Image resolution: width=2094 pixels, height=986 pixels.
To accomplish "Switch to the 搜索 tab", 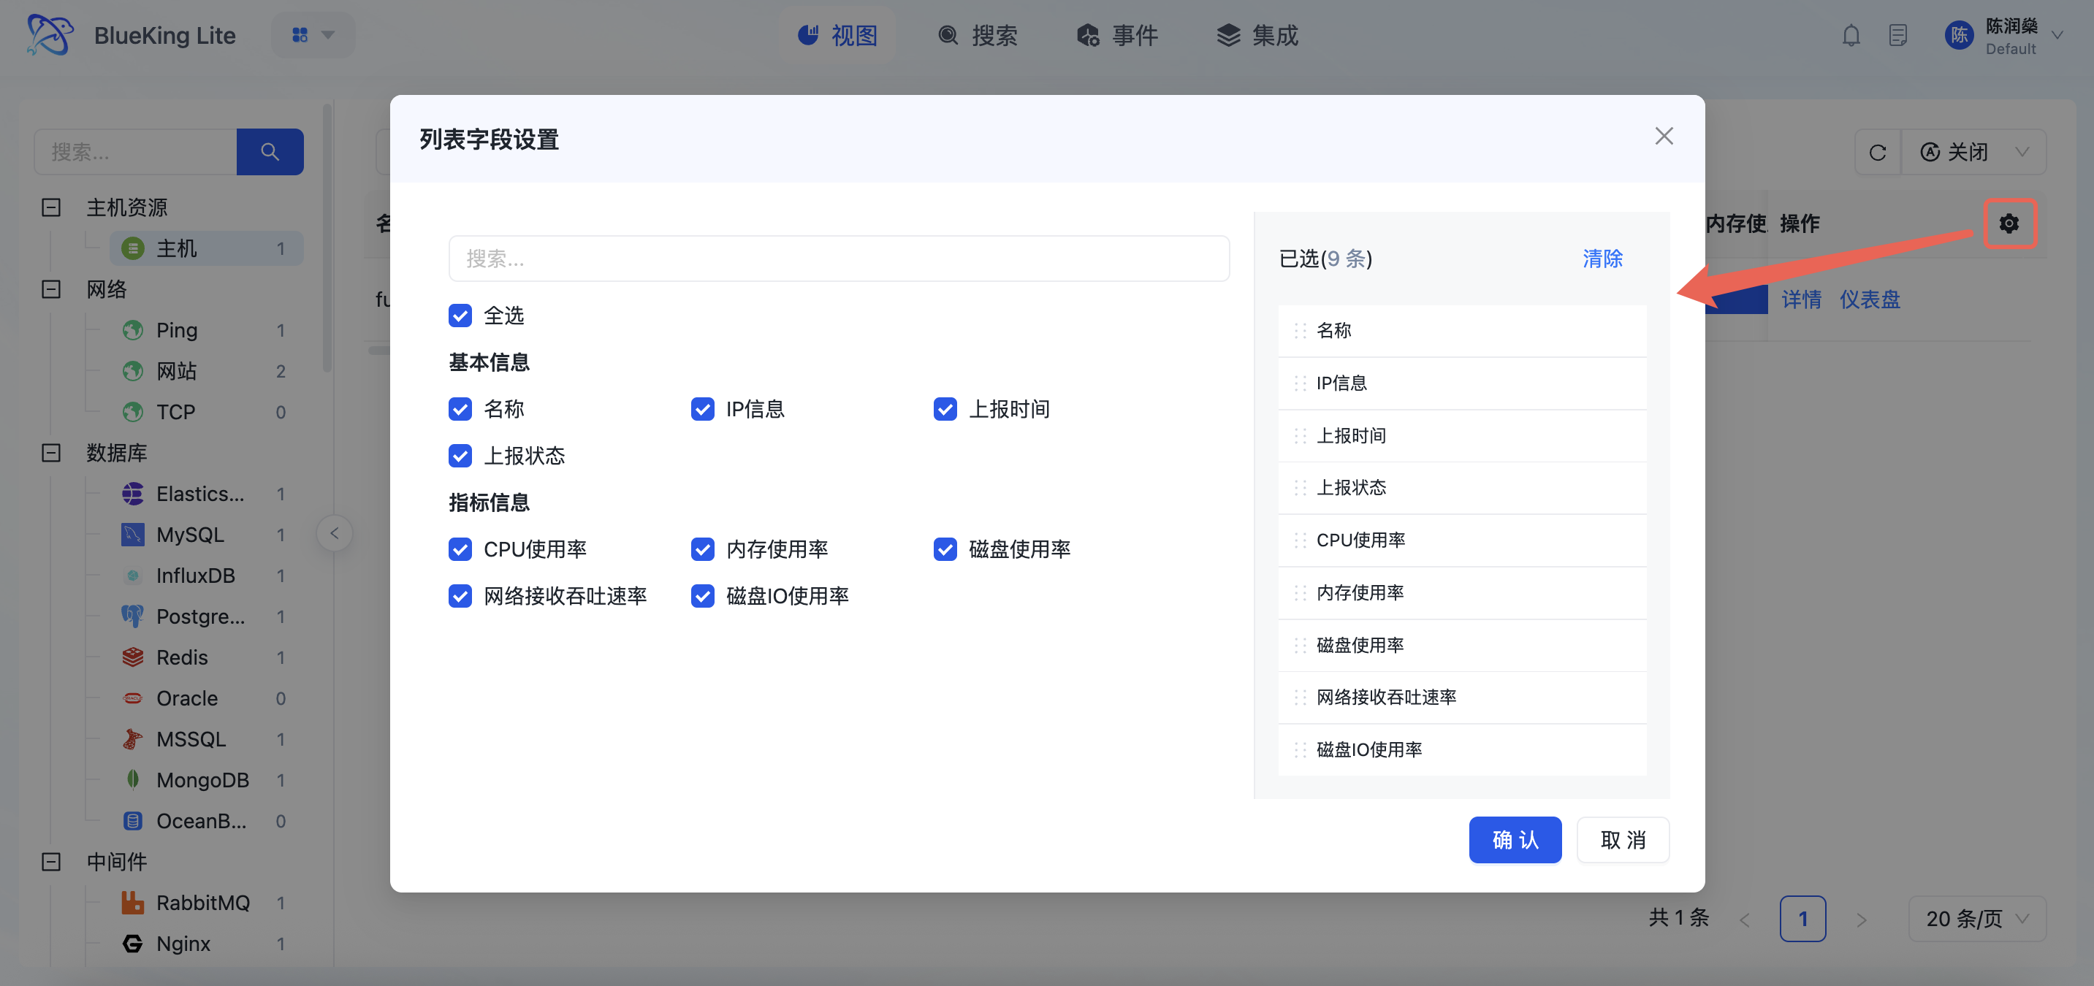I will click(978, 35).
